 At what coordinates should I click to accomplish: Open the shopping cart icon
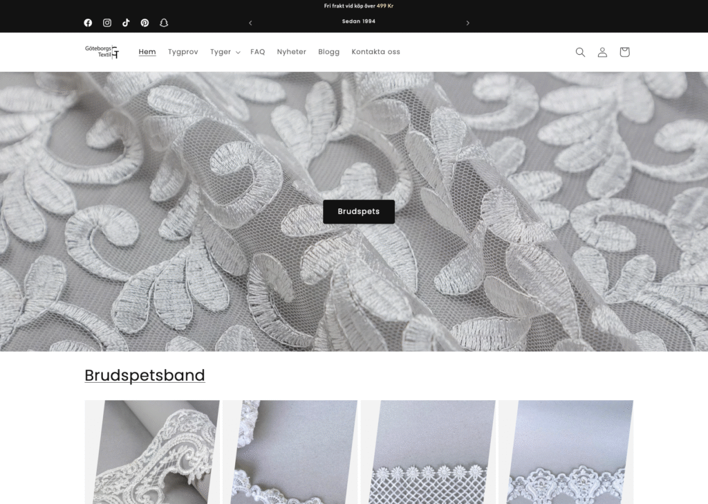click(x=624, y=52)
